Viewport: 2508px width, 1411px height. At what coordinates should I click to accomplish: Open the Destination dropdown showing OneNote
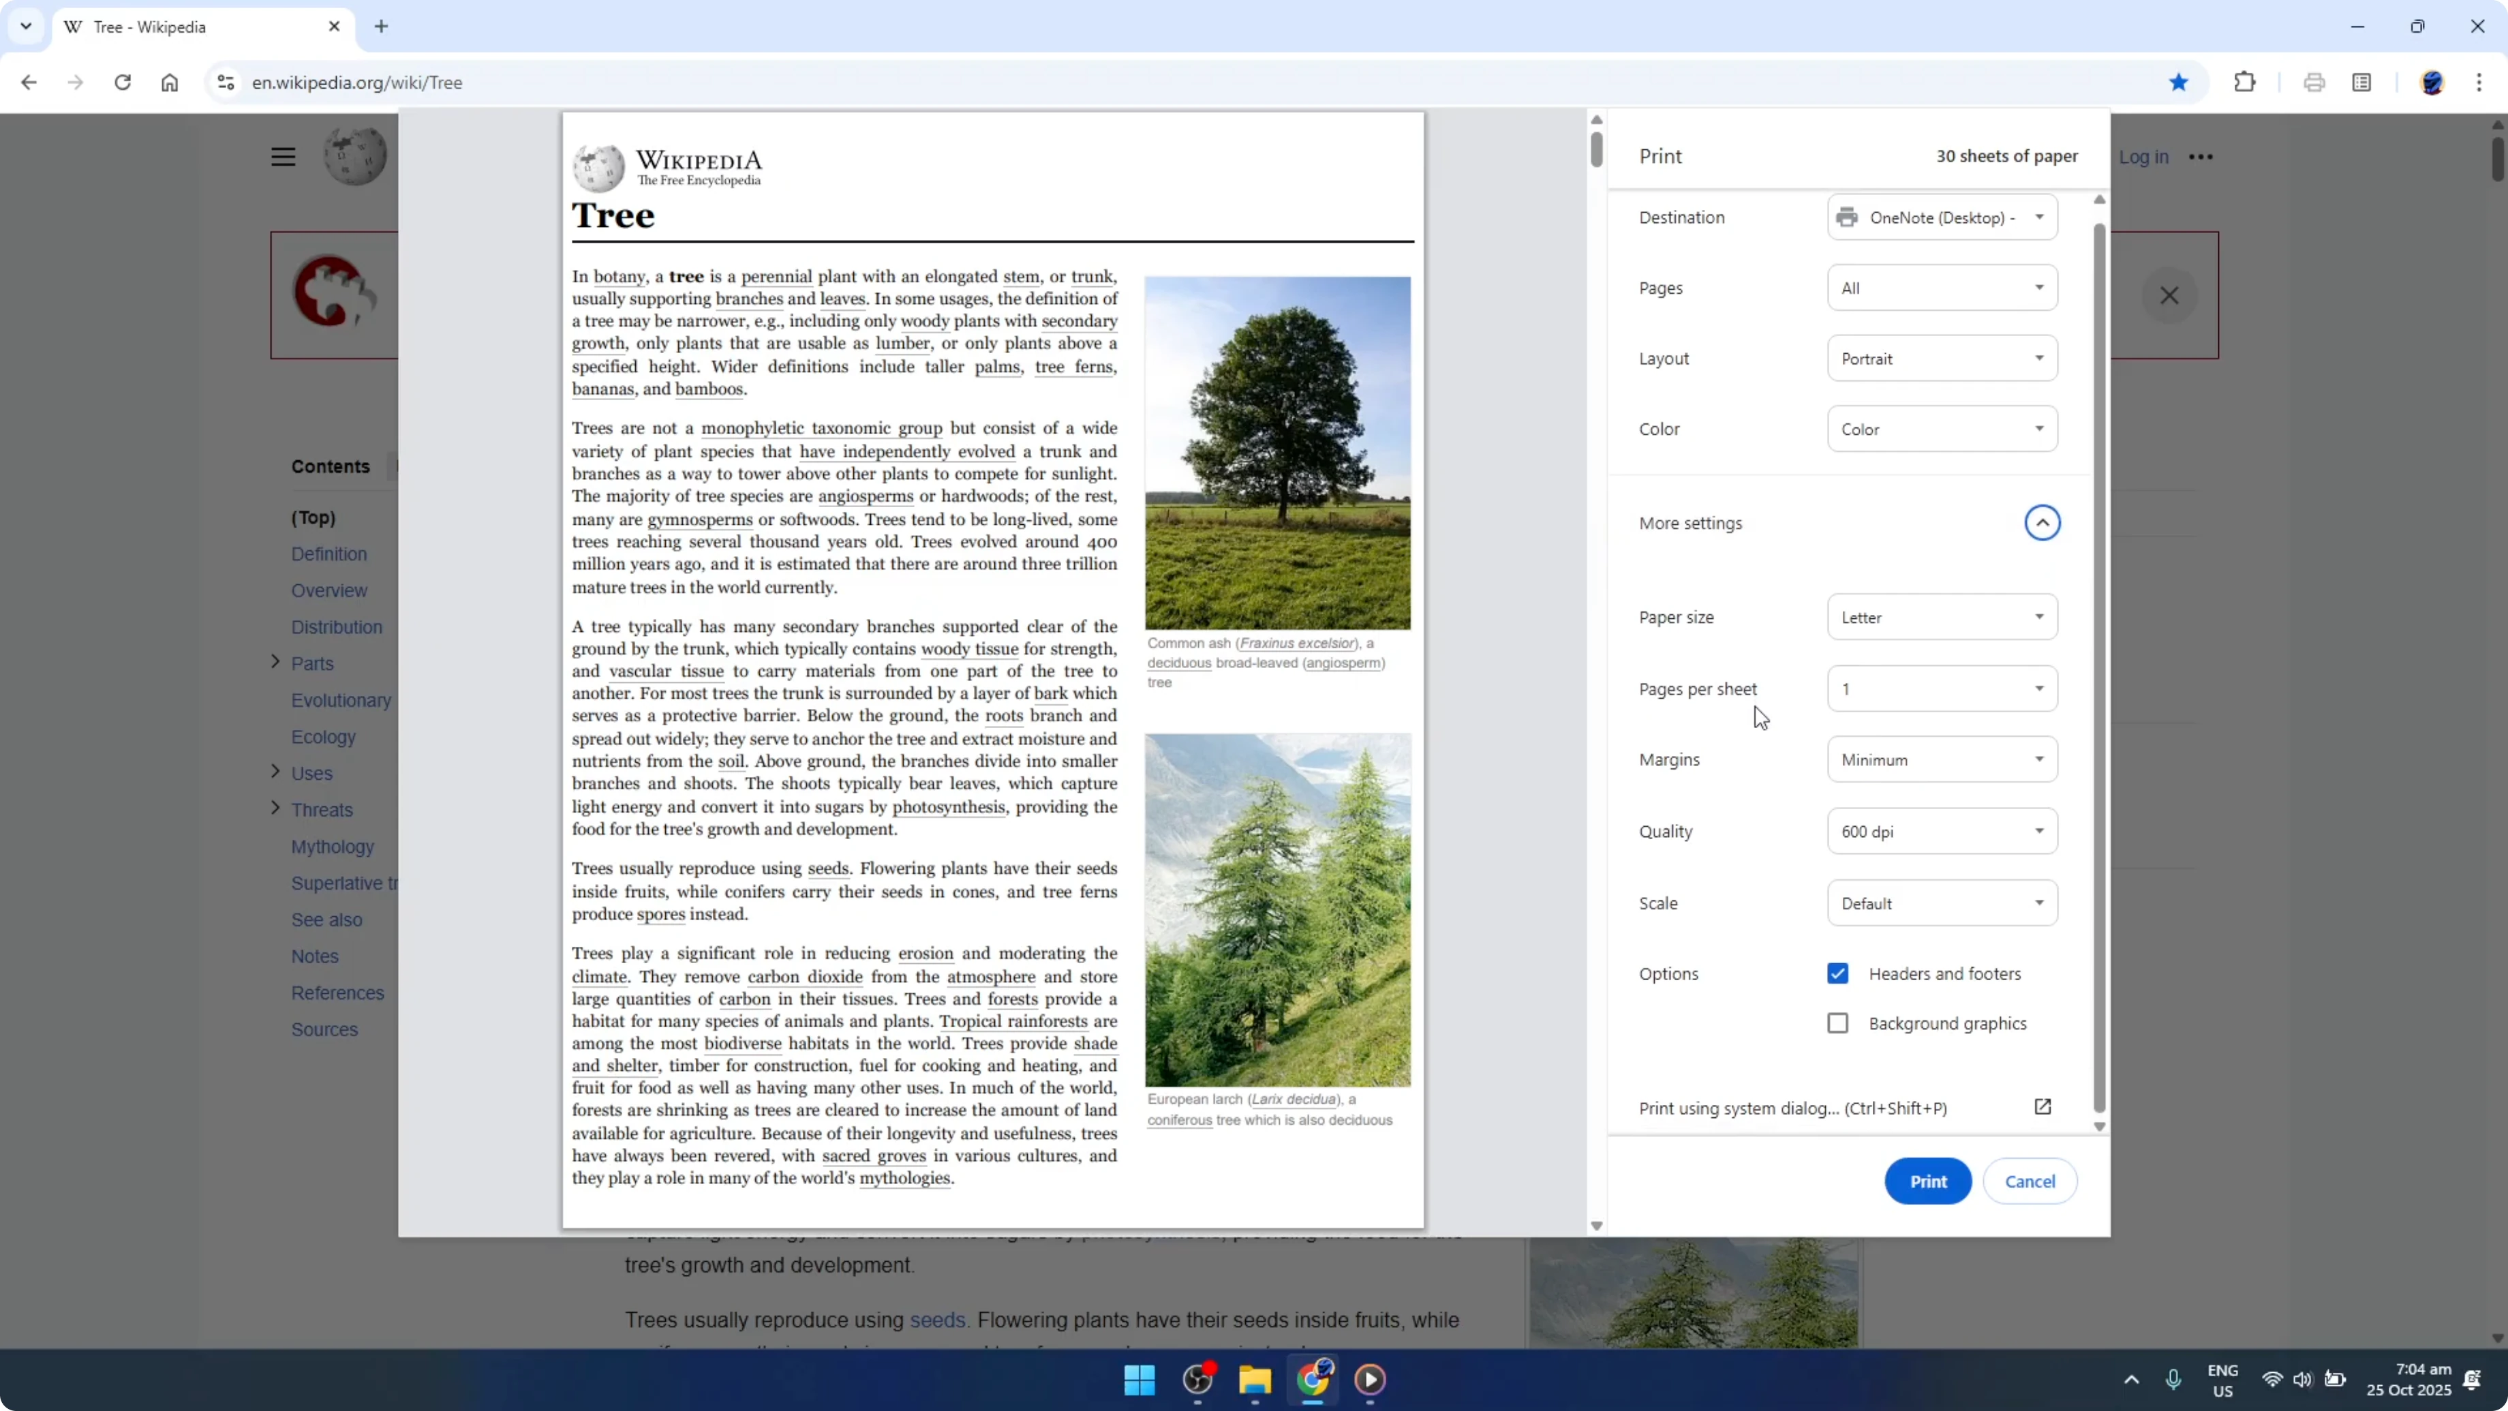tap(1942, 217)
